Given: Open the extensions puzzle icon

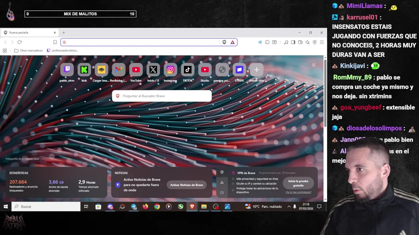Looking at the screenshot, I should 267,42.
